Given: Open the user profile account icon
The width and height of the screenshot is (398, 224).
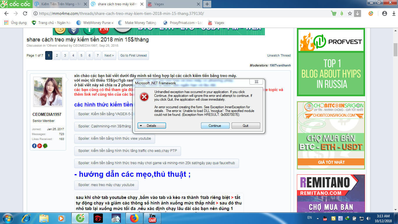Looking at the screenshot, I should (x=385, y=13).
